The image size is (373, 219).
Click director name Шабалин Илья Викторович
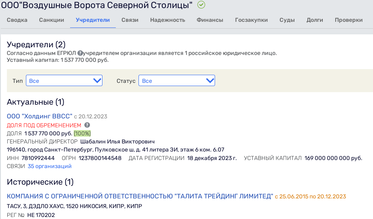(117, 142)
